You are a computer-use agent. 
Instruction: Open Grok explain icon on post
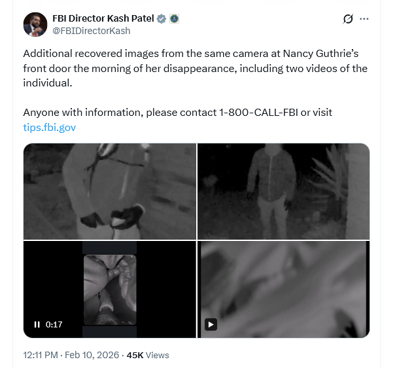coord(348,19)
